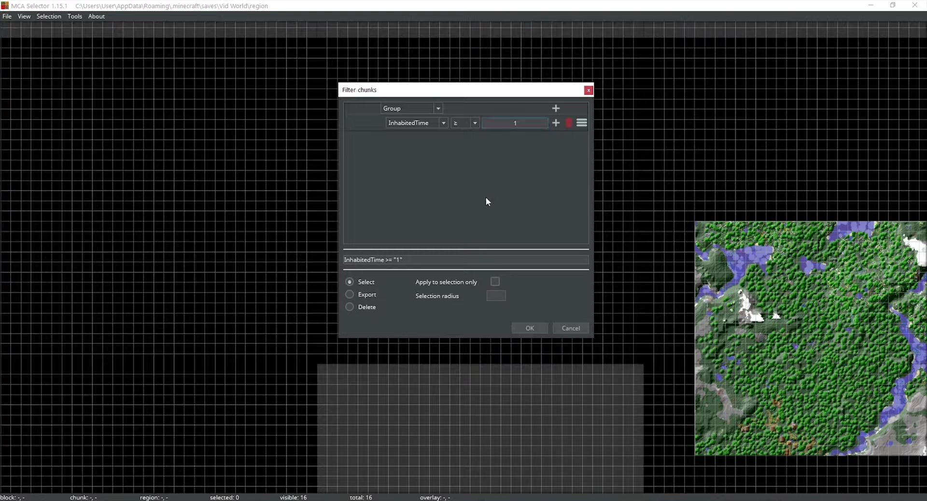Click the MCA Selector app icon in title bar

(x=5, y=5)
